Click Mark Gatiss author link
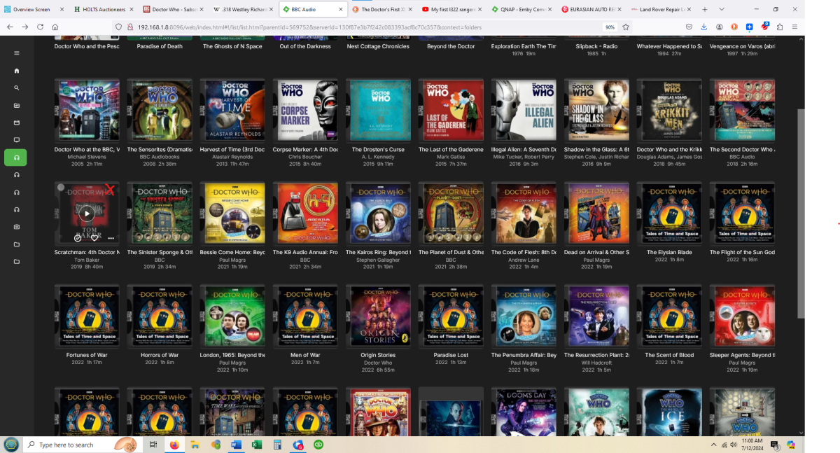 (451, 157)
